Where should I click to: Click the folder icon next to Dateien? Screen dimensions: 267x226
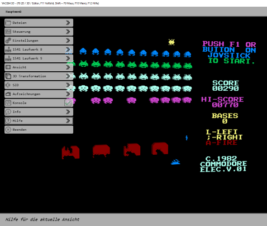(8, 23)
